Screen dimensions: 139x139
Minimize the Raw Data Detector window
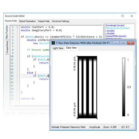(116, 43)
